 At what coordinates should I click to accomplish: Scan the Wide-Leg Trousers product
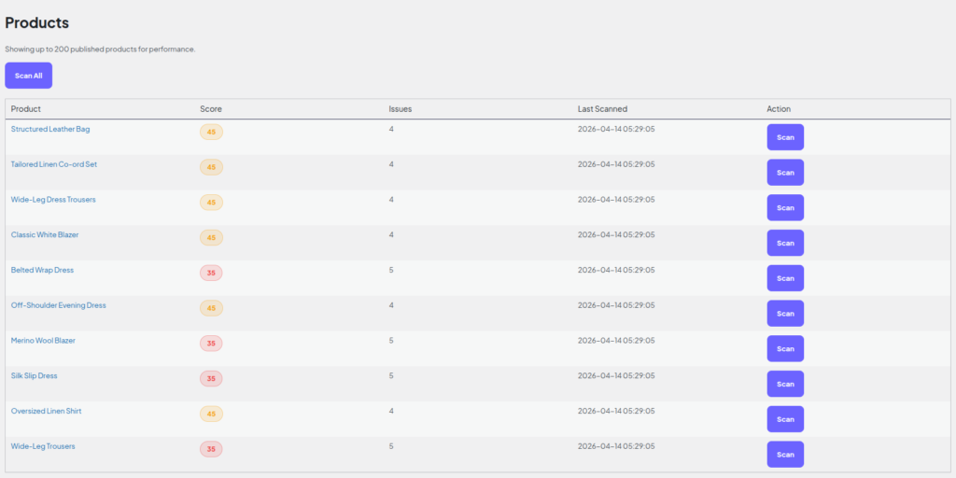click(785, 455)
